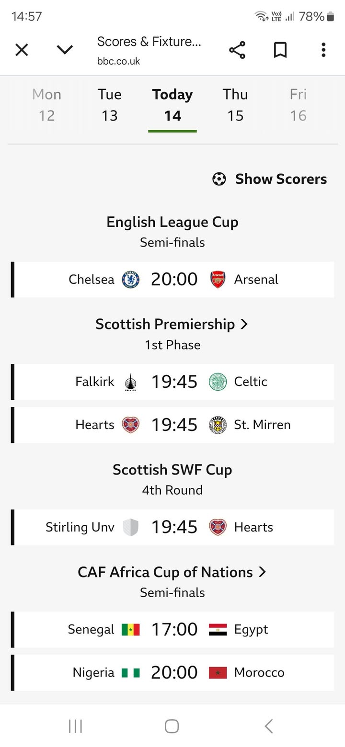The image size is (345, 747).
Task: Tap the Chelsea club crest
Action: (x=130, y=280)
